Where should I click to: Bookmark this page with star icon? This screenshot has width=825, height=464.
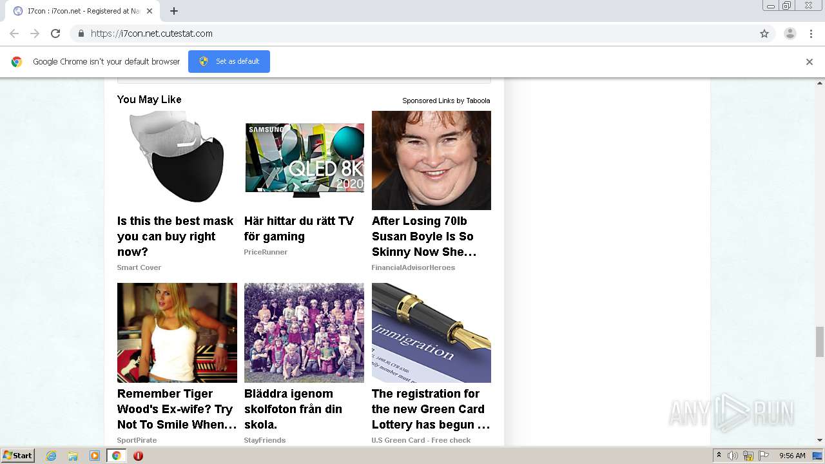(x=764, y=34)
